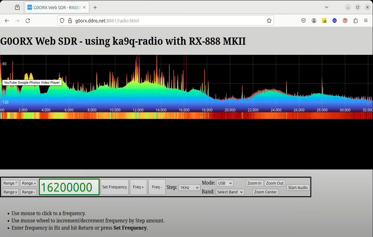Open the list all tabs chevron
Screen dimensions: 373x237
tap(327, 7)
